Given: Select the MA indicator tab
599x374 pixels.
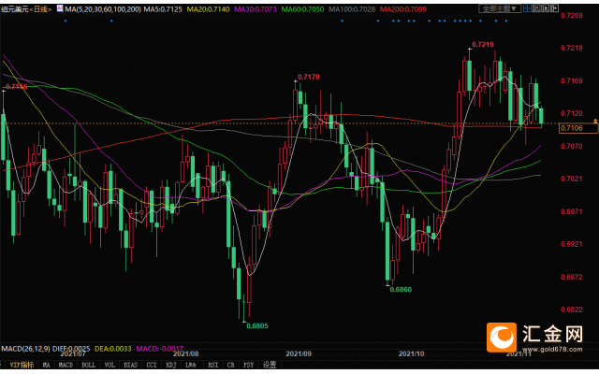Looking at the screenshot, I should [x=46, y=365].
